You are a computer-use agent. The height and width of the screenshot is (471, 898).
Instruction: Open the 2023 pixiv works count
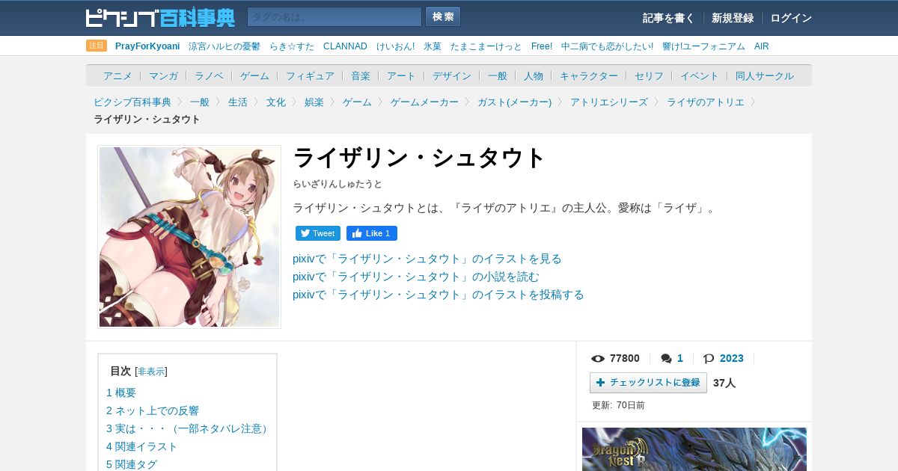pos(732,359)
